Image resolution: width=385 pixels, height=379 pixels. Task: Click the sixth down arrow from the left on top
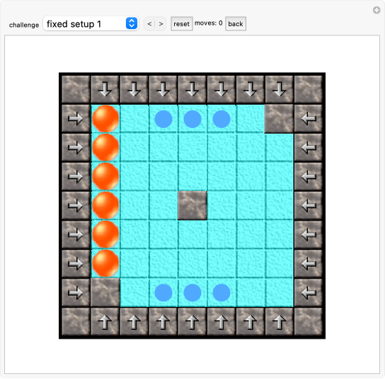(x=250, y=89)
